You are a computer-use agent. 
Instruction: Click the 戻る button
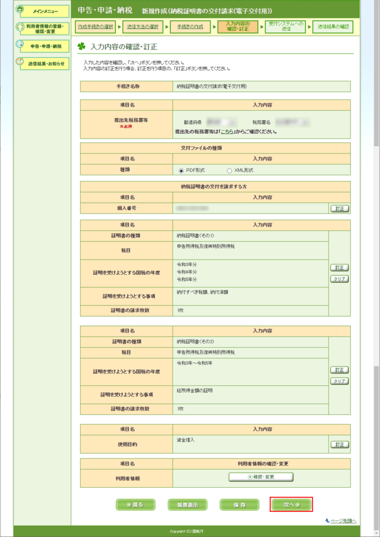coord(136,505)
